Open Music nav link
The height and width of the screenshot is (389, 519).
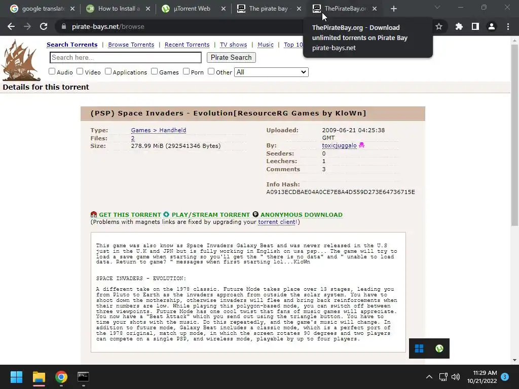266,45
